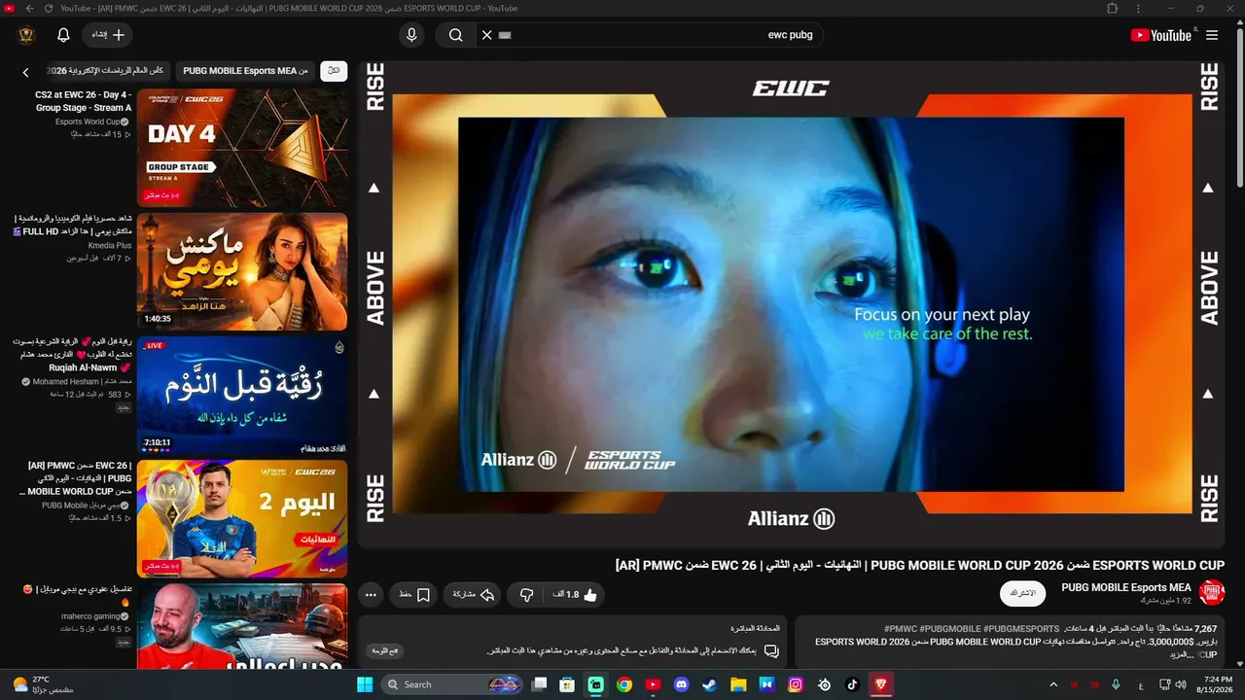Open the 'اليوم 2' PMWC finals thumbnail
Viewport: 1245px width, 700px height.
(242, 518)
